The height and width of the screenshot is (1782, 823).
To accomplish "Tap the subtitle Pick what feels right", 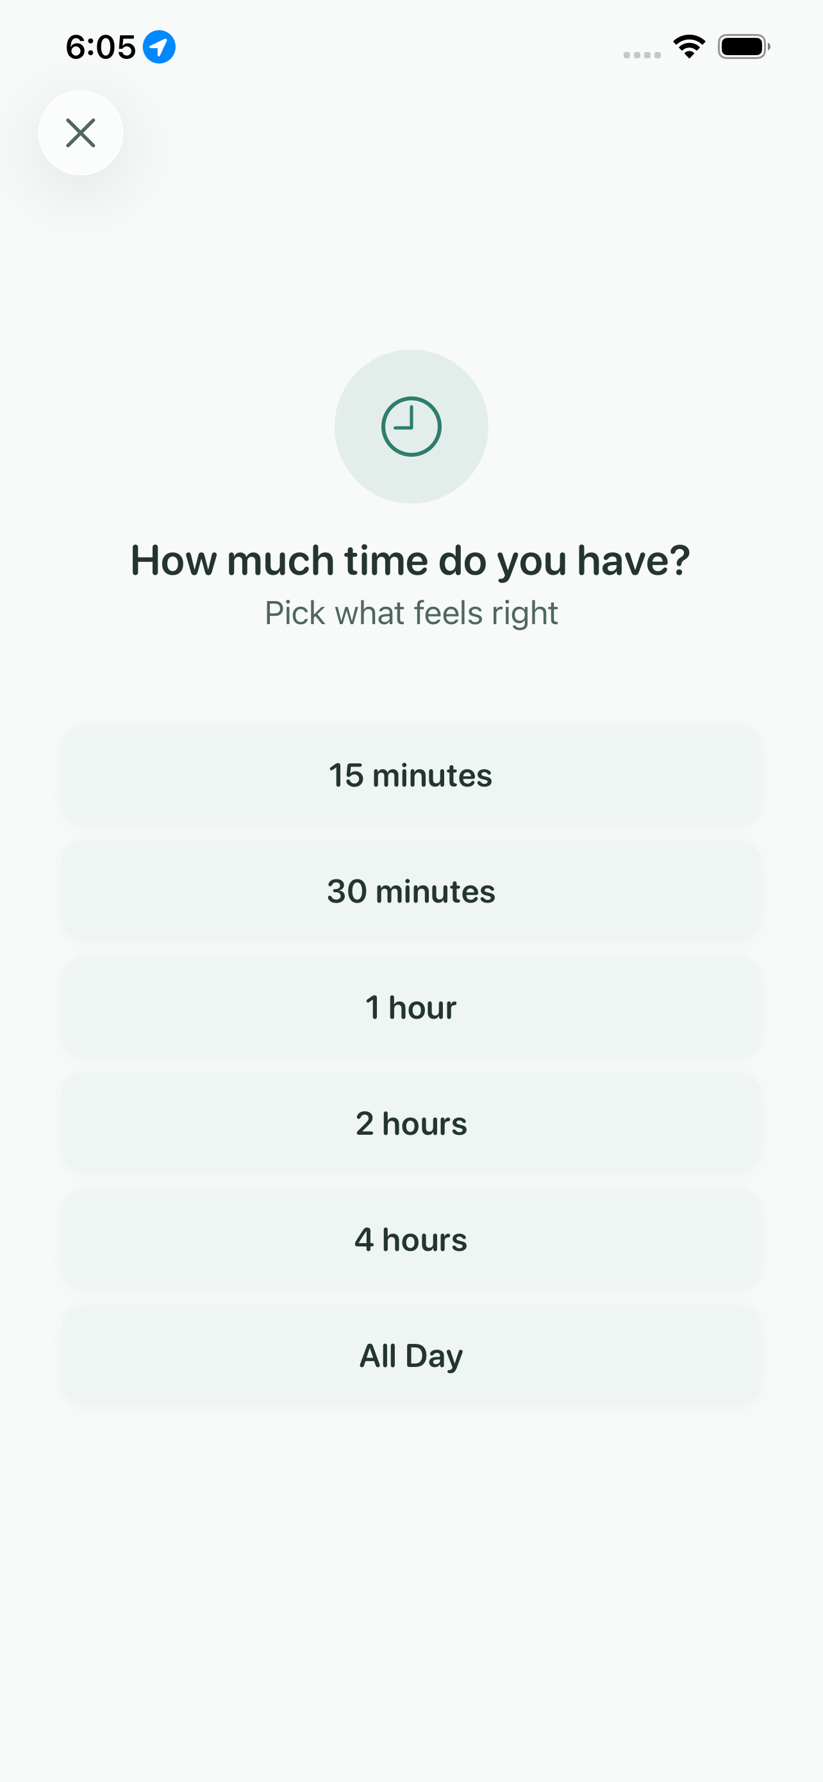I will coord(412,612).
